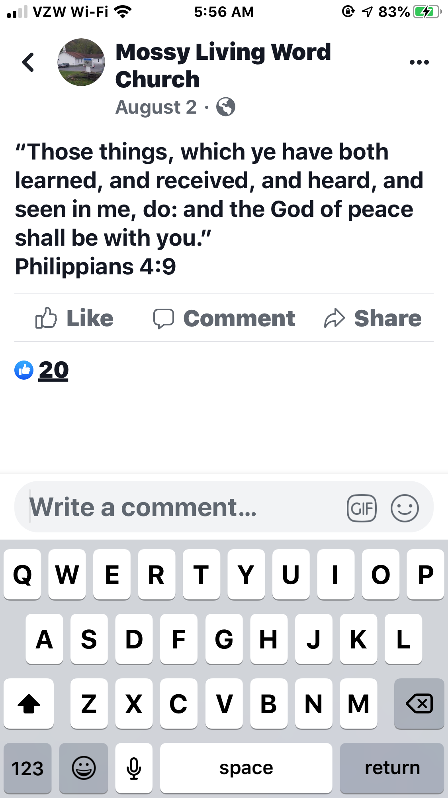This screenshot has width=448, height=798.
Task: Open the smiley sticker picker
Action: 405,508
